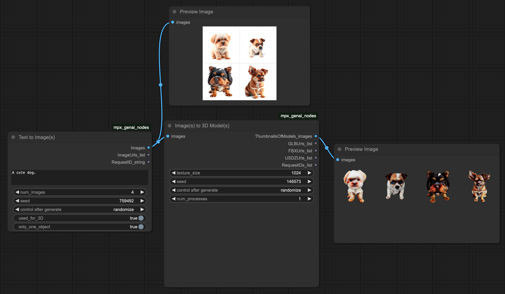This screenshot has width=505, height=294.
Task: Open the black-tan puppy thumbnail
Action: 221,82
